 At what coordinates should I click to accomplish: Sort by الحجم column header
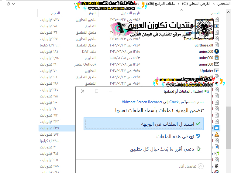click(56, 13)
